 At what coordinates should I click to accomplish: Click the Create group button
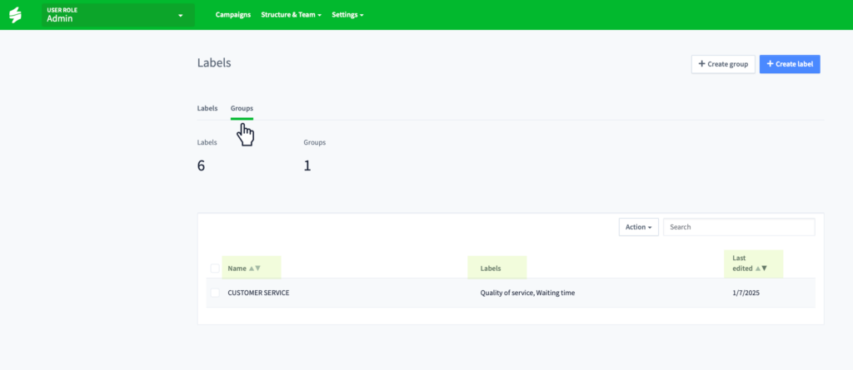(723, 64)
